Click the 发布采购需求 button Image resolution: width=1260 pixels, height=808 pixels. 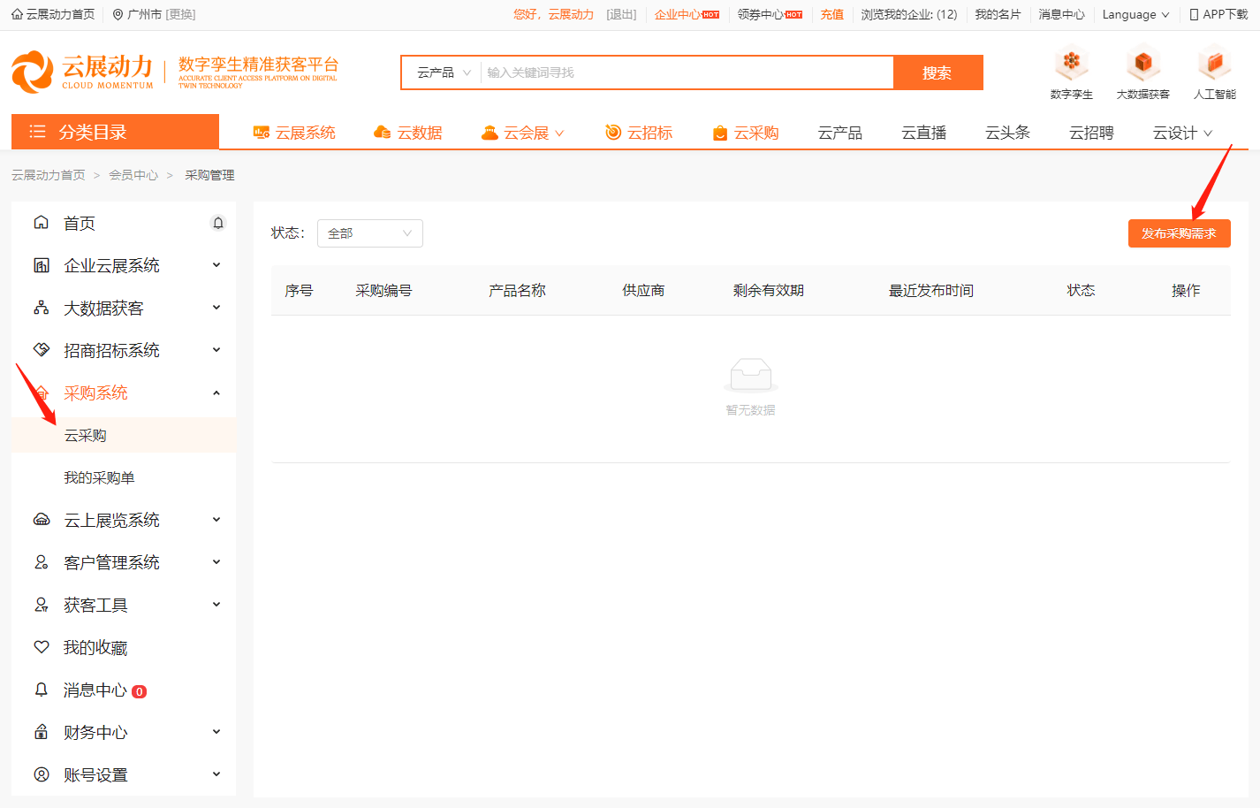(1179, 232)
